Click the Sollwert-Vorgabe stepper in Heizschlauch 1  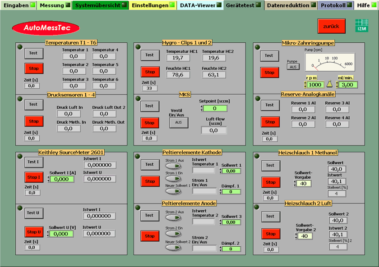tap(295, 184)
